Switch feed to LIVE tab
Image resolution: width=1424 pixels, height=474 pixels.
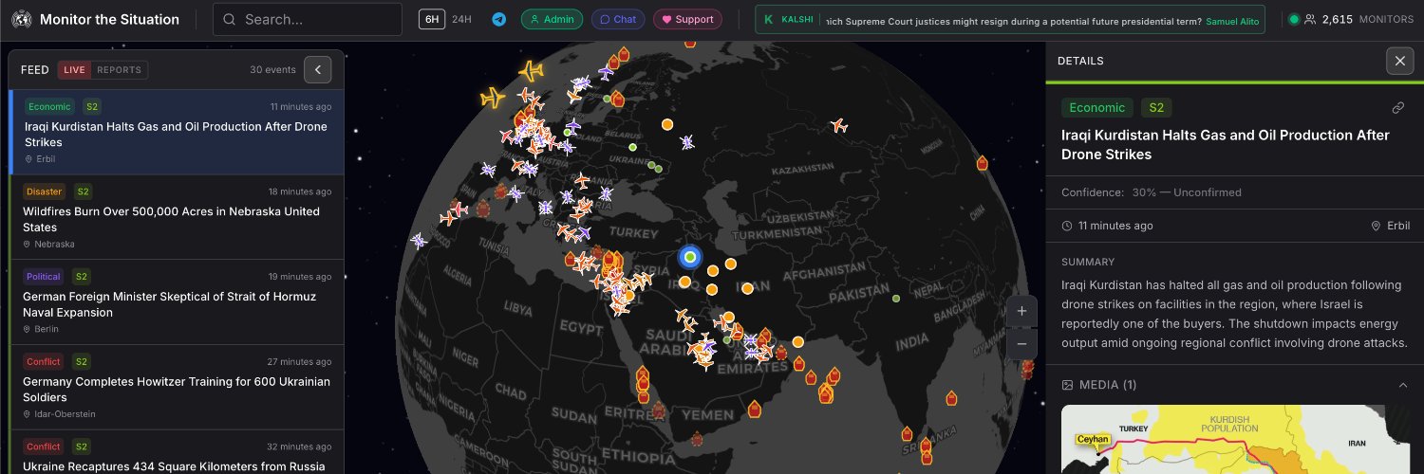pyautogui.click(x=75, y=69)
